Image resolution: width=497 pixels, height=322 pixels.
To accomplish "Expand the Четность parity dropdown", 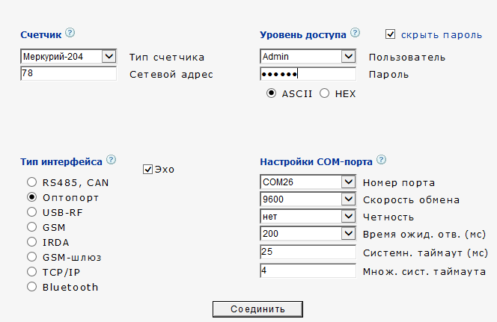I will coord(308,217).
